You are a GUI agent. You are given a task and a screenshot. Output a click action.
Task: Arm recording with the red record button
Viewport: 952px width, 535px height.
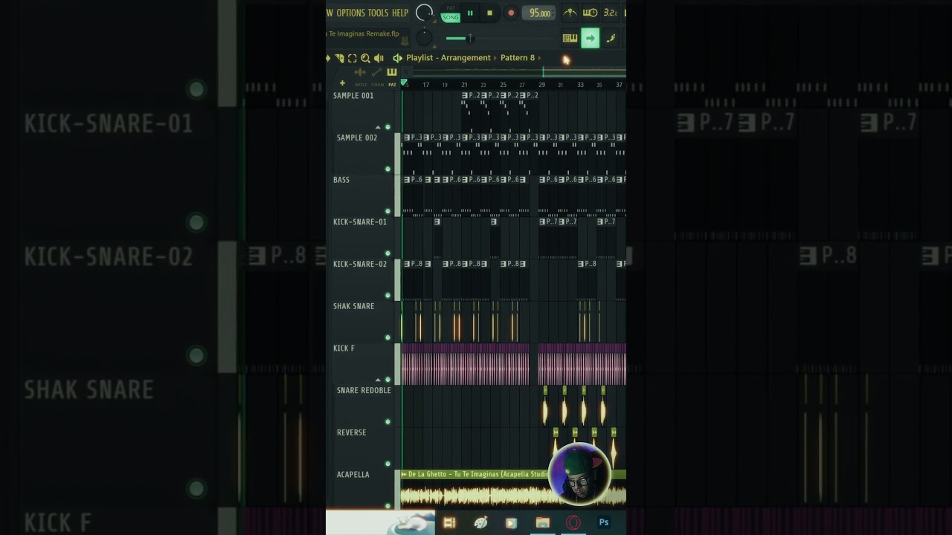pos(511,13)
